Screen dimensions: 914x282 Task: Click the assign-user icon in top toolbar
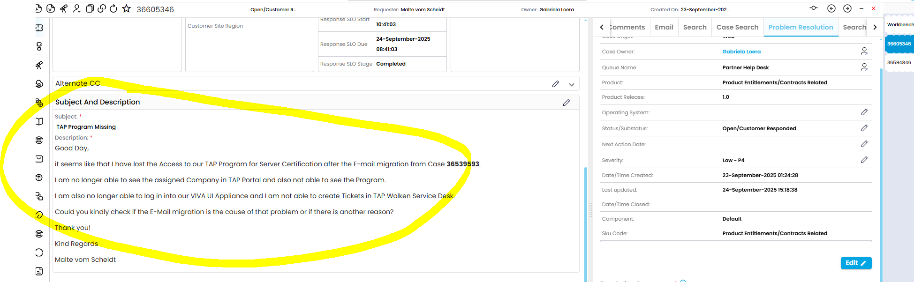coord(77,8)
